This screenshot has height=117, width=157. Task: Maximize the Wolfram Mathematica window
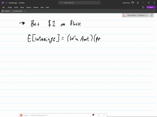99,115
